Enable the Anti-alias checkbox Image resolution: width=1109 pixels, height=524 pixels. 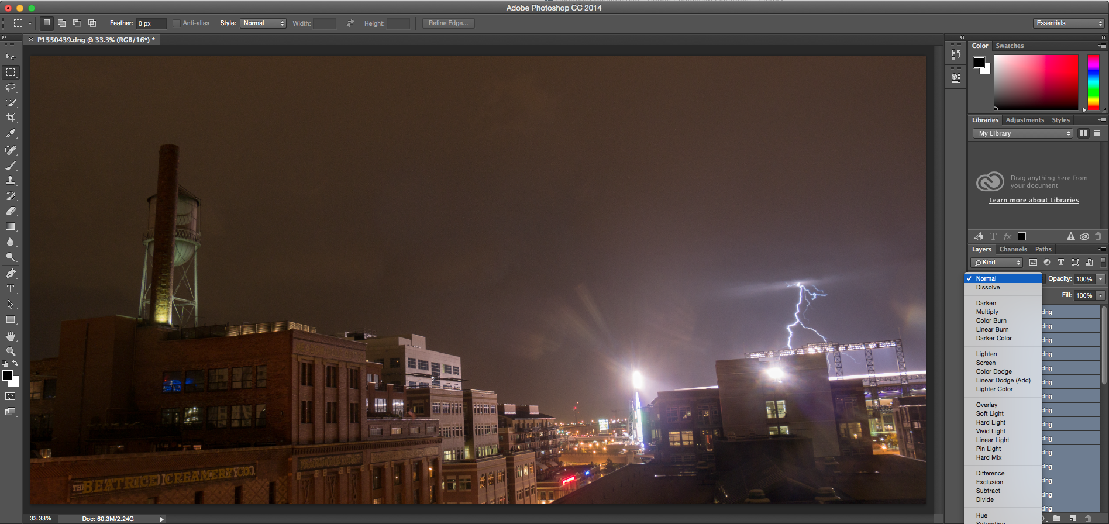click(177, 23)
